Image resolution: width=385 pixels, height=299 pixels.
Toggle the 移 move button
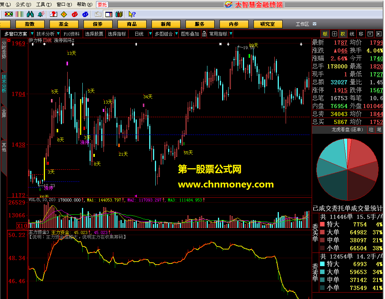click(x=361, y=34)
